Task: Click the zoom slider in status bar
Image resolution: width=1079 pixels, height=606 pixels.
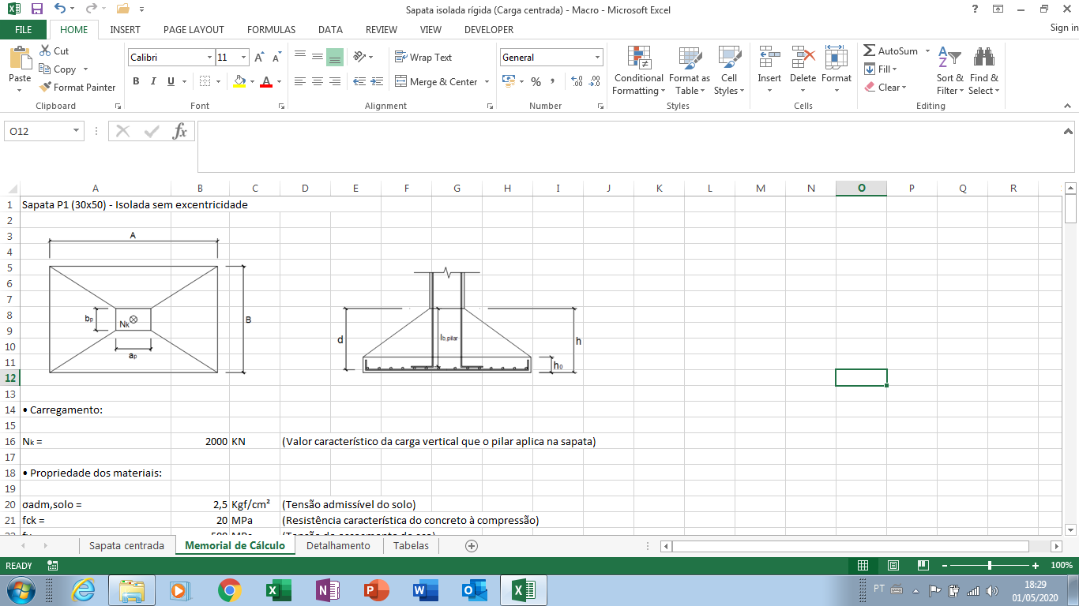Action: pos(990,566)
